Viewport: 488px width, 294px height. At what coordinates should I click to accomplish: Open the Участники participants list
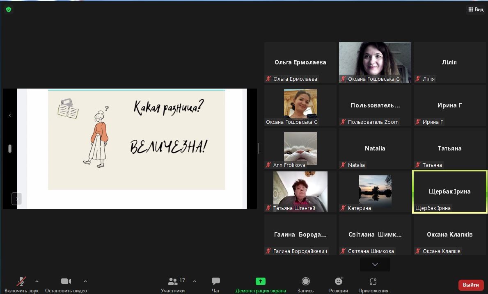(173, 285)
